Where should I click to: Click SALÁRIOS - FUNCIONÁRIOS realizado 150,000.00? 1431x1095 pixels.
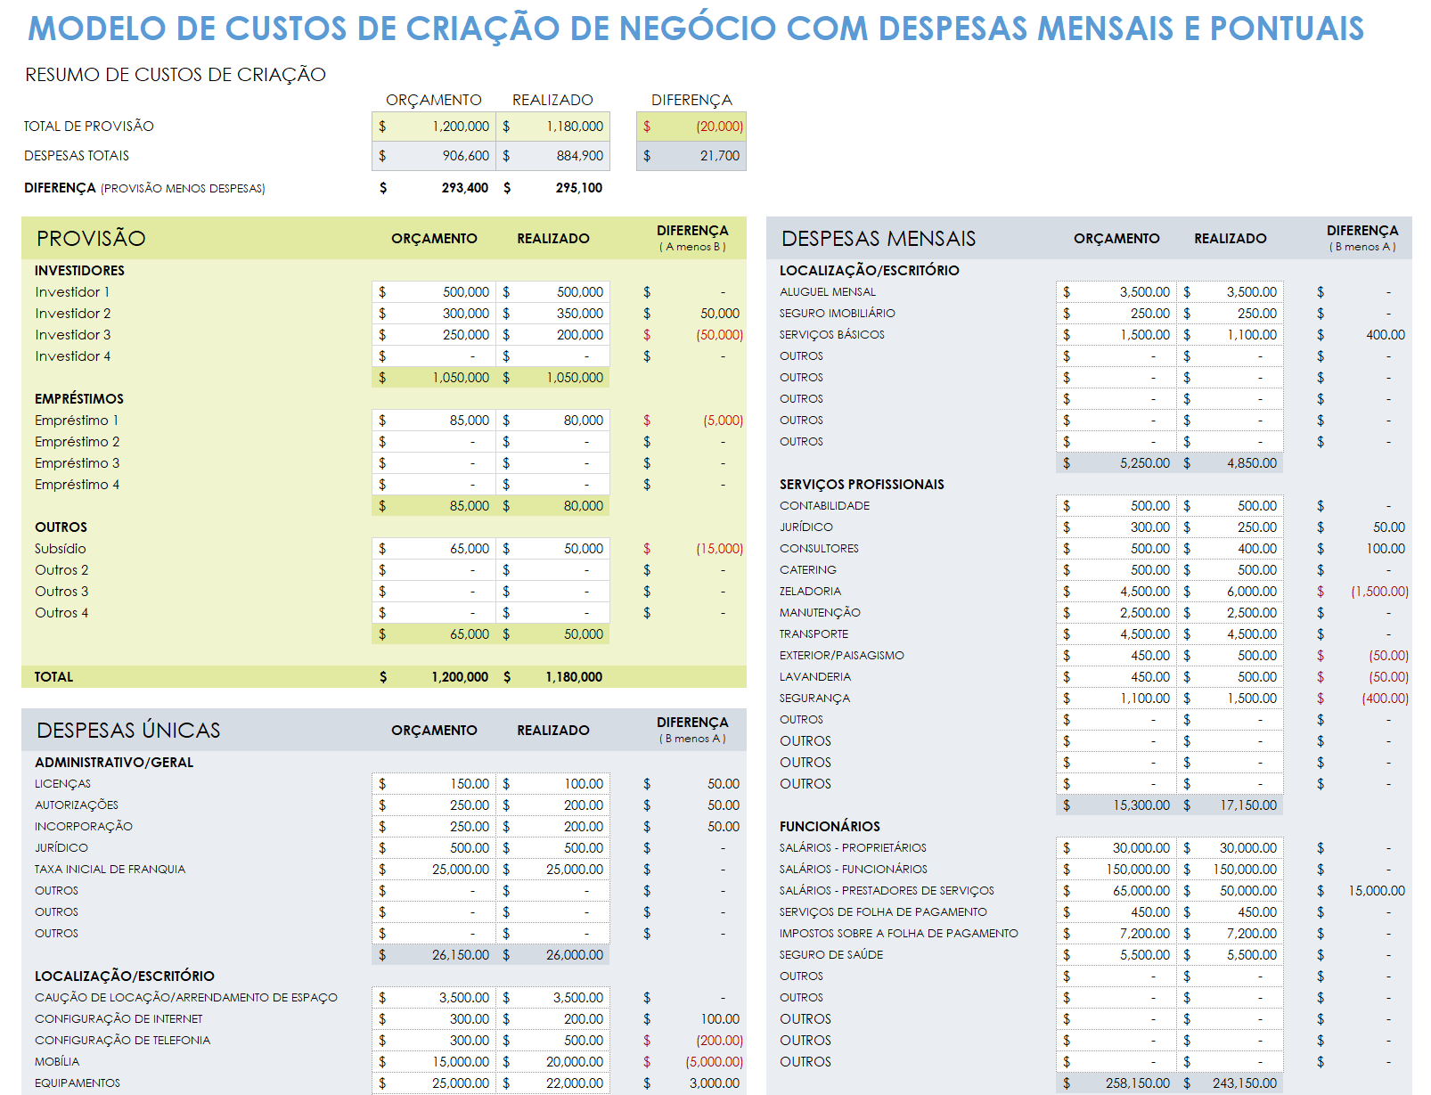pyautogui.click(x=1230, y=870)
